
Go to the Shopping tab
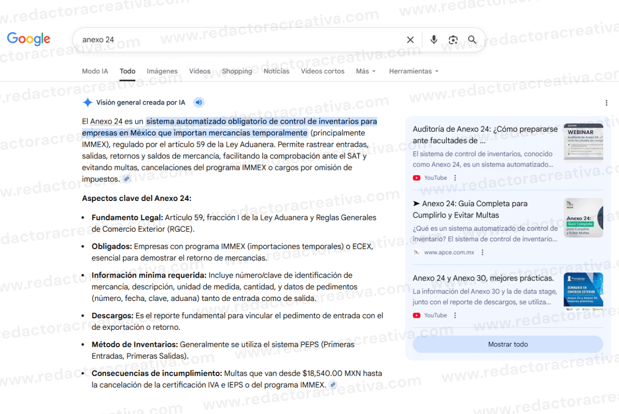tap(237, 71)
